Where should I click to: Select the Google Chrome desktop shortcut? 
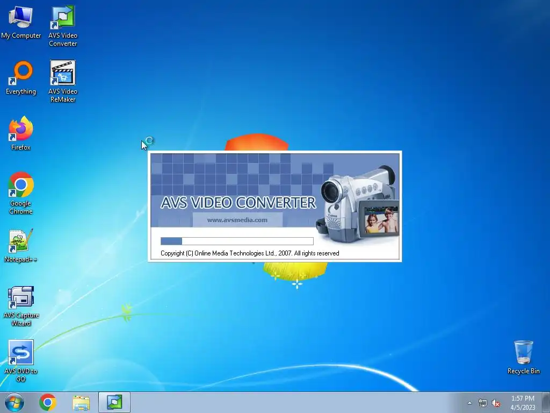[x=21, y=193]
